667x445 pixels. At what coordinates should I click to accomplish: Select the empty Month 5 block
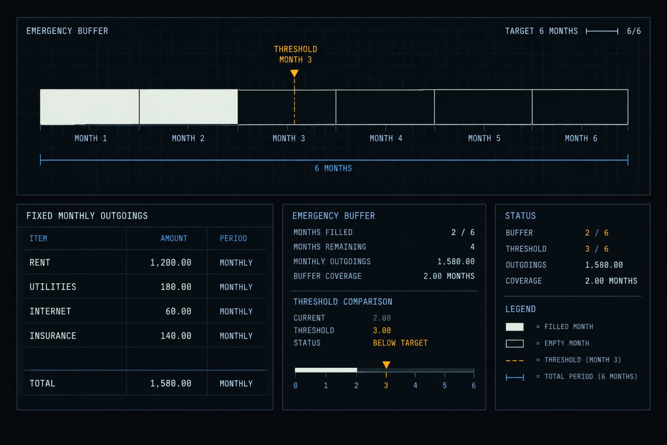click(x=483, y=107)
